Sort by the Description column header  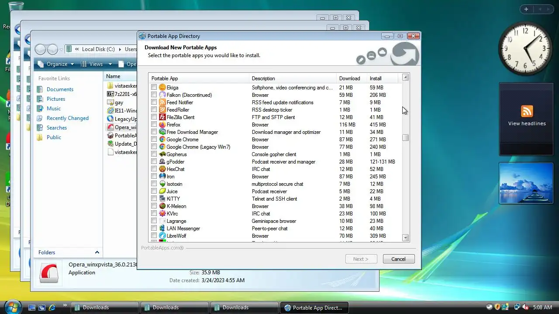coord(293,78)
